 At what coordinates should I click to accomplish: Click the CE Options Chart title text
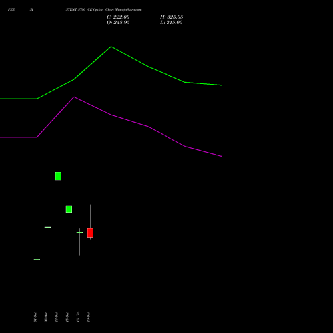(103, 9)
